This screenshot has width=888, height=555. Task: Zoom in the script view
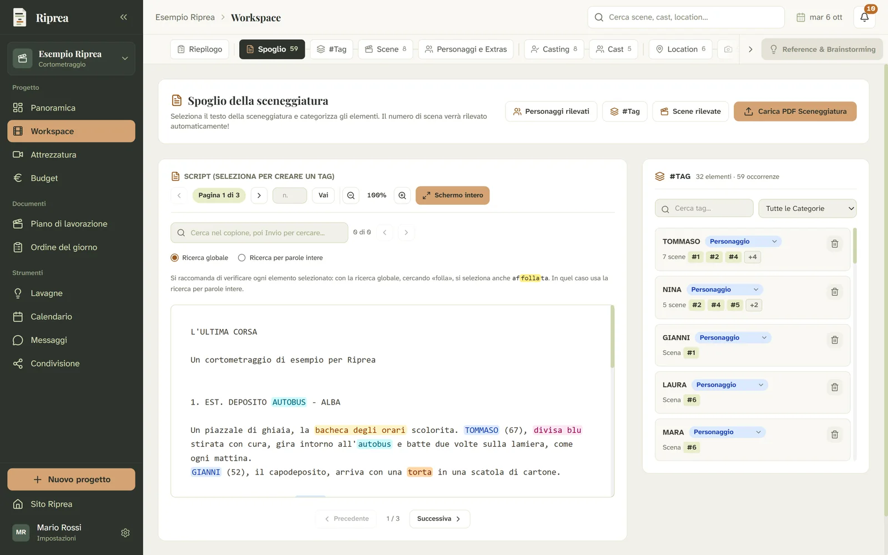pos(402,195)
